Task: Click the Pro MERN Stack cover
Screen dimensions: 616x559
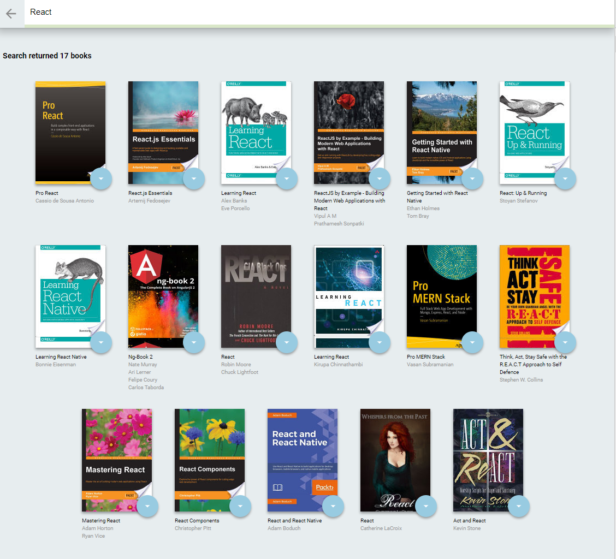Action: click(442, 296)
